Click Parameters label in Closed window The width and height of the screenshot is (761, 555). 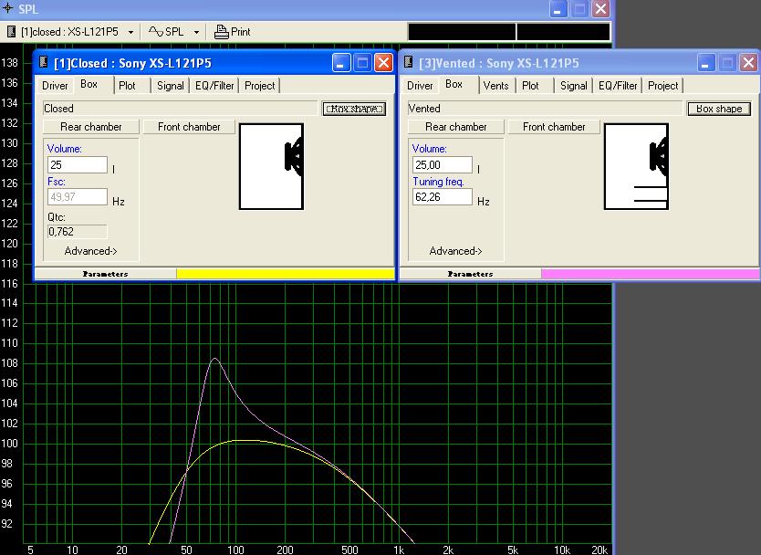coord(105,274)
